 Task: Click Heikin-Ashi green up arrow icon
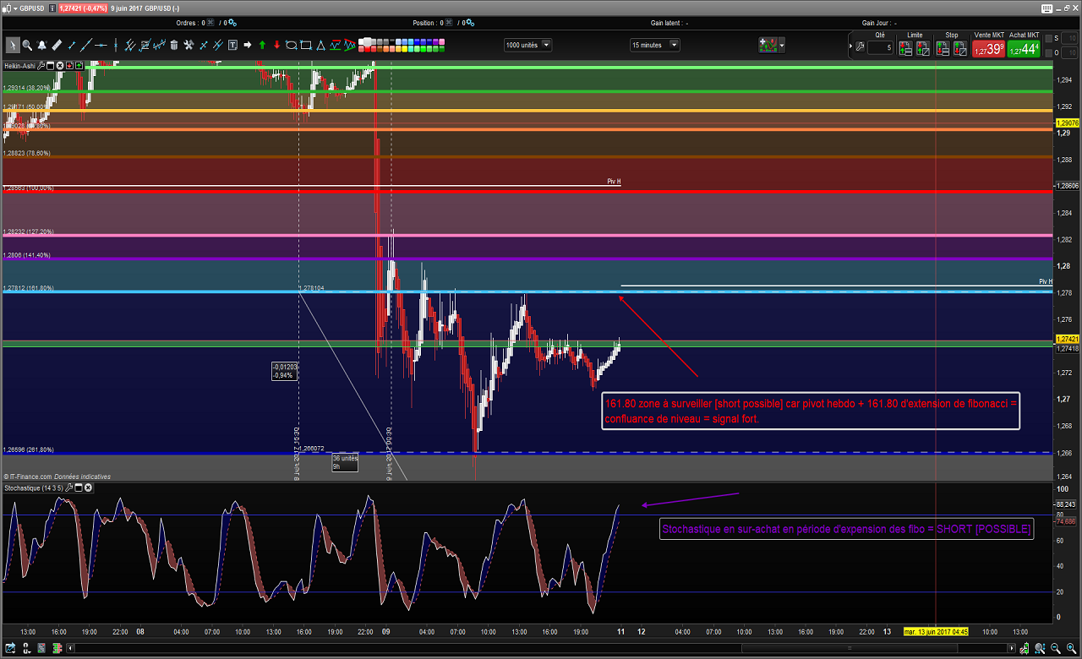tap(79, 64)
